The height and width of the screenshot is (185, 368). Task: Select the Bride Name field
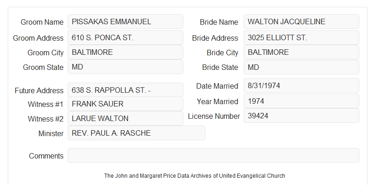click(301, 21)
